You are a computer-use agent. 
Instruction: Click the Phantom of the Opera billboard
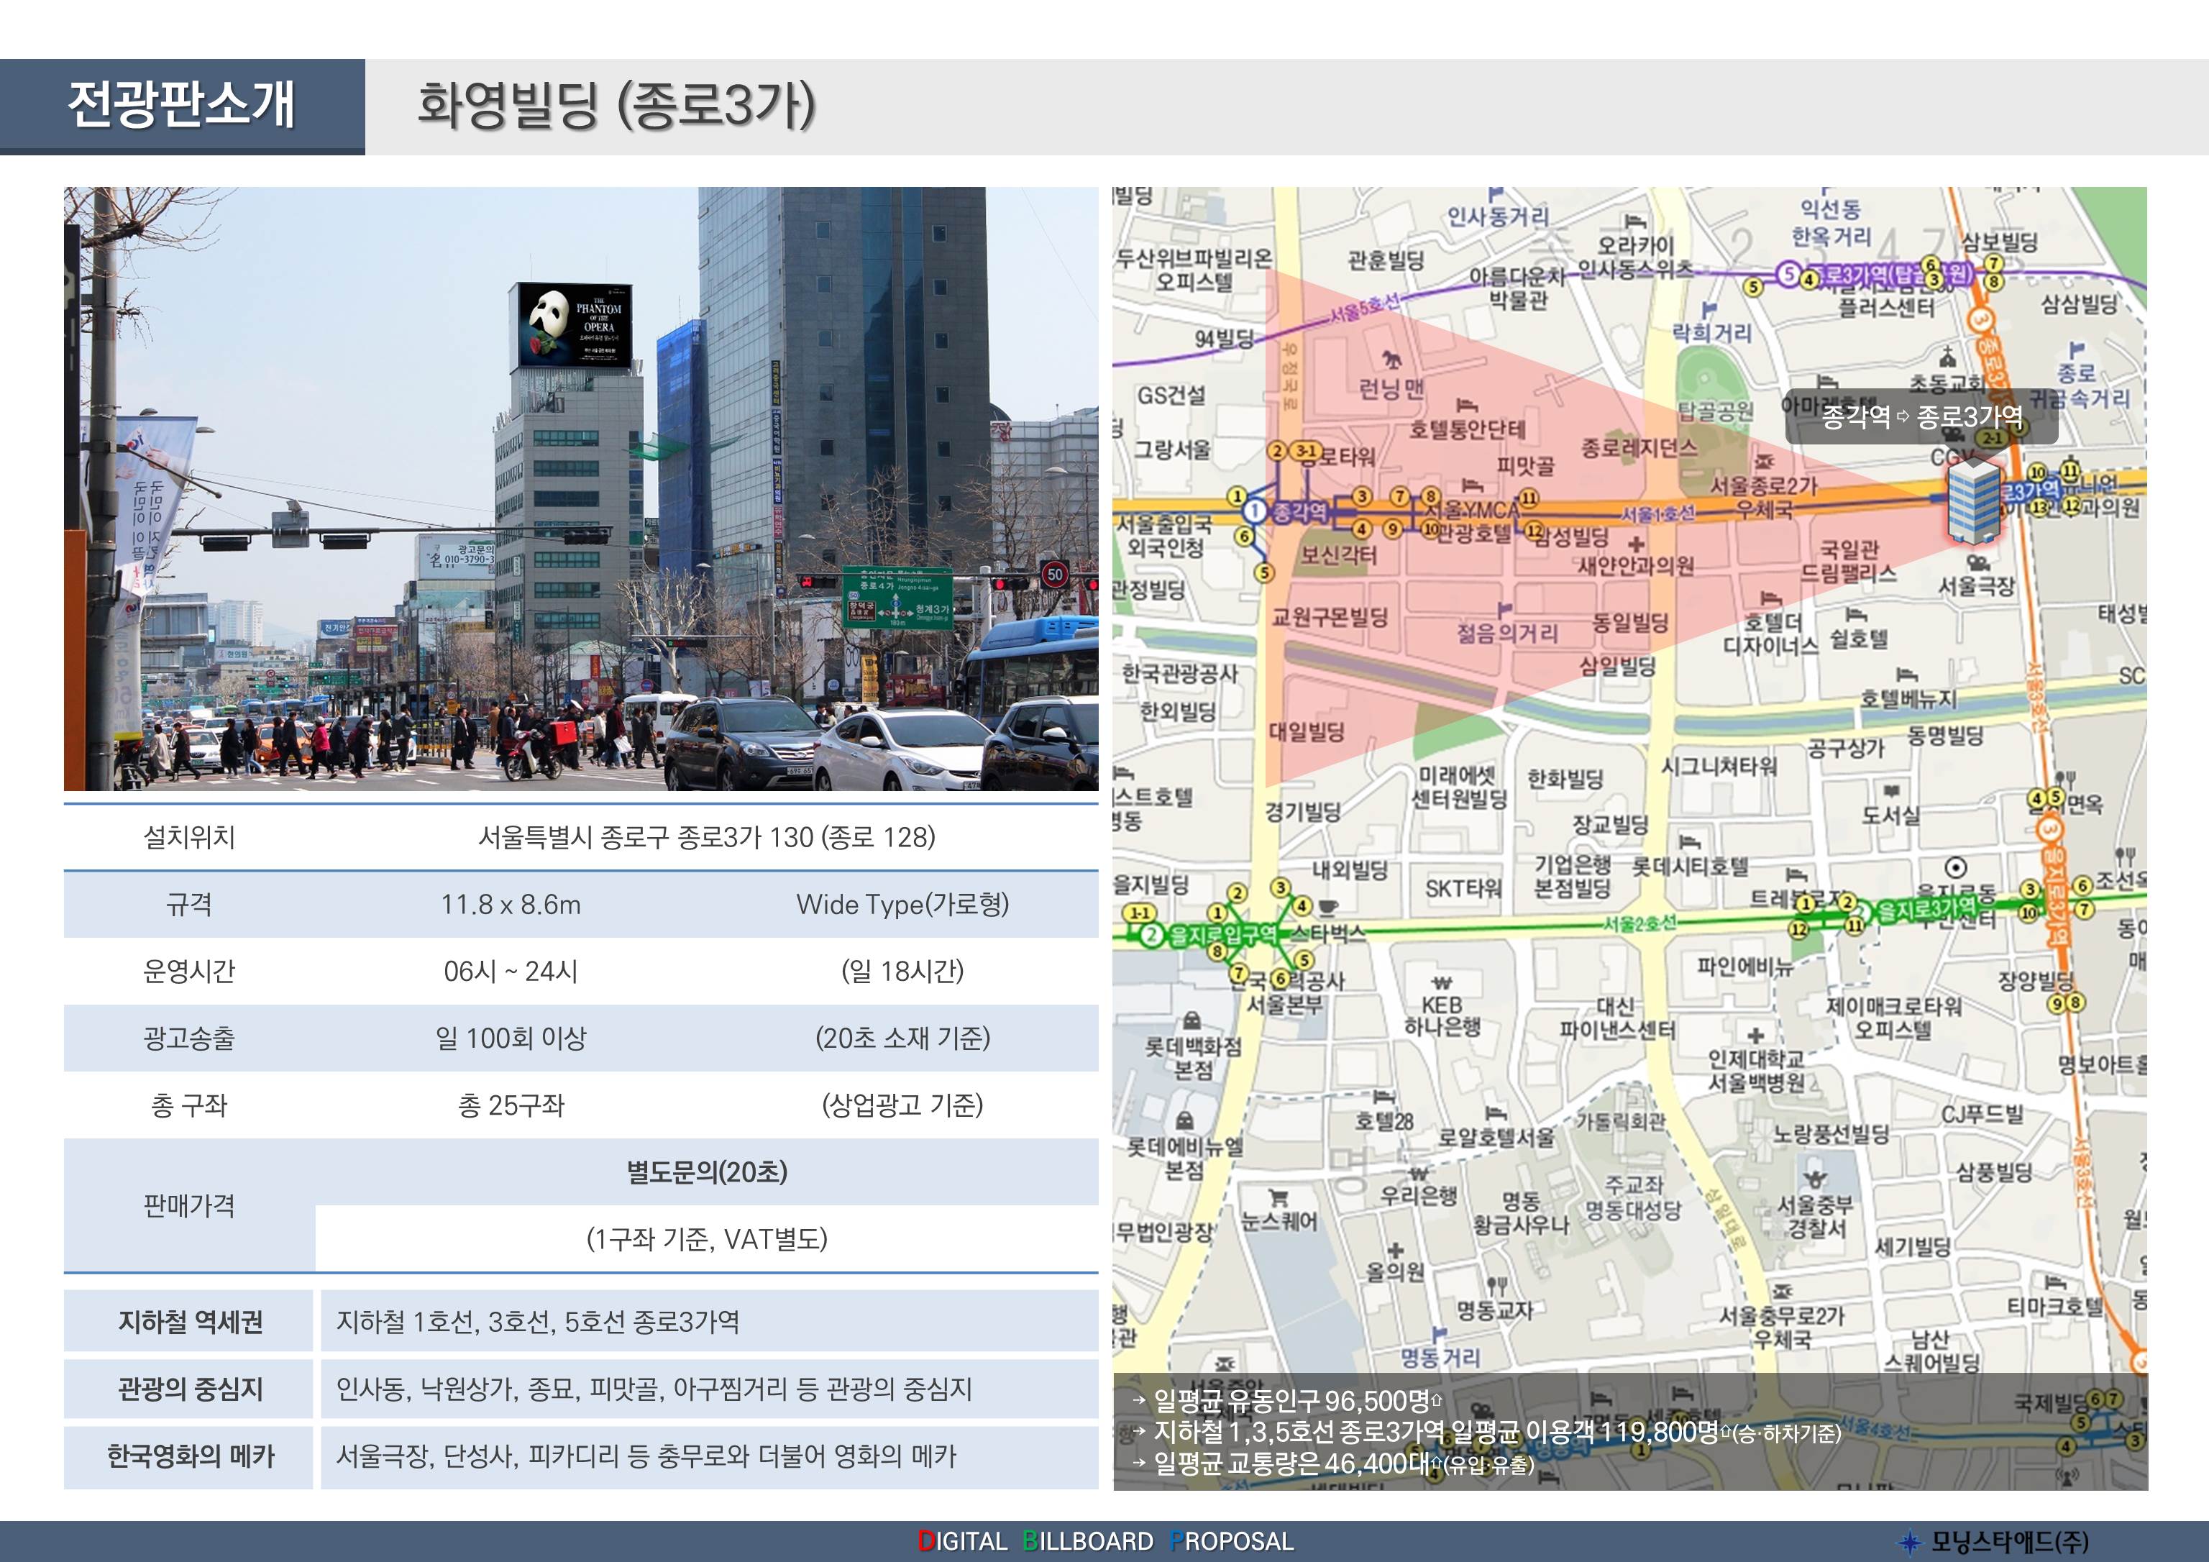coord(575,325)
